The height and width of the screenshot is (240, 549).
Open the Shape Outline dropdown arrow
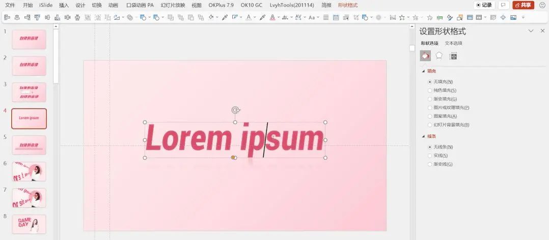241,17
